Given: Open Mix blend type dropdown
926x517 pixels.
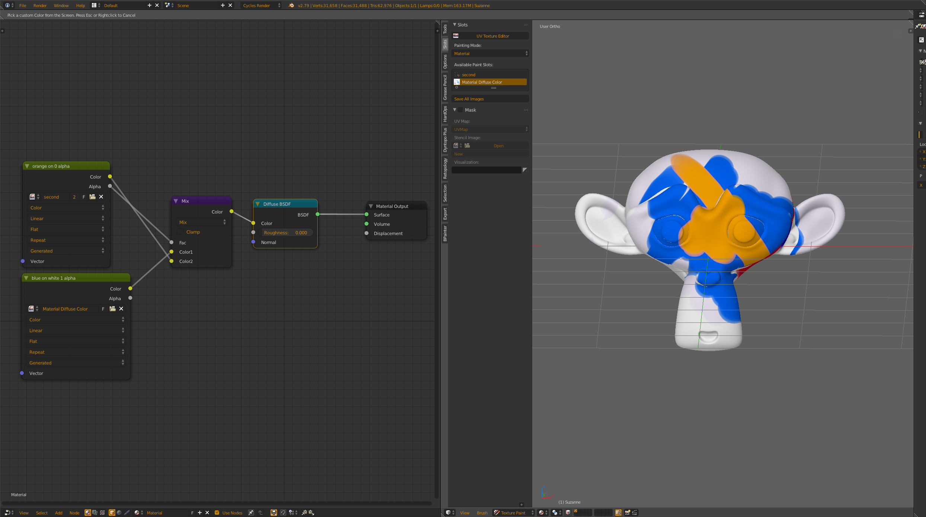Looking at the screenshot, I should (x=202, y=222).
